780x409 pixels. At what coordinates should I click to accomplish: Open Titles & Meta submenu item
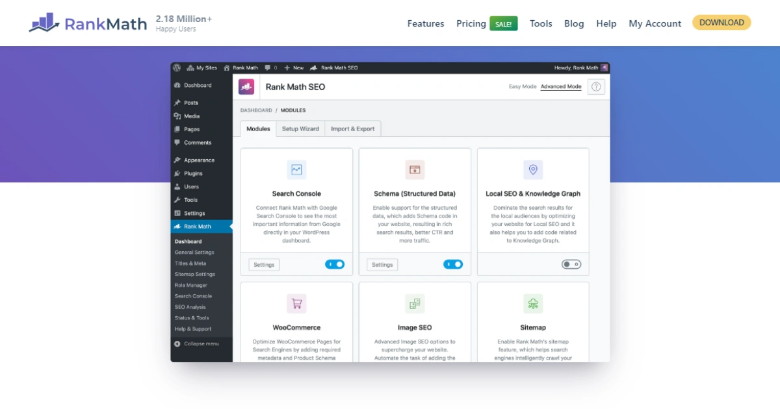[190, 264]
